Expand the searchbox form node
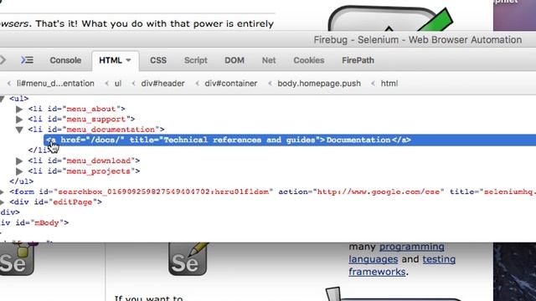The height and width of the screenshot is (301, 536). 2,191
